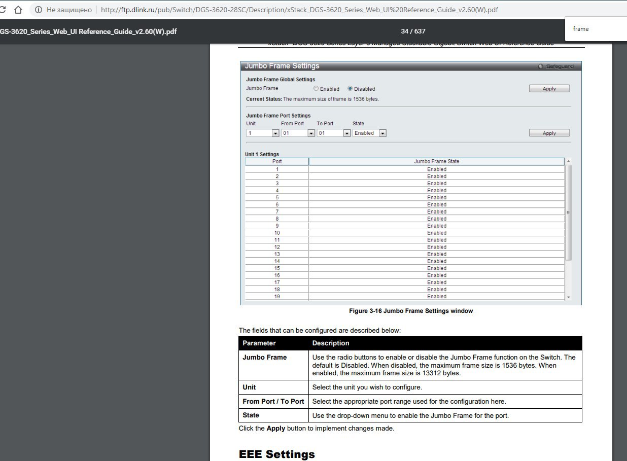
Task: Select the Jumbo Frame Enabled radio button
Action: tap(316, 89)
